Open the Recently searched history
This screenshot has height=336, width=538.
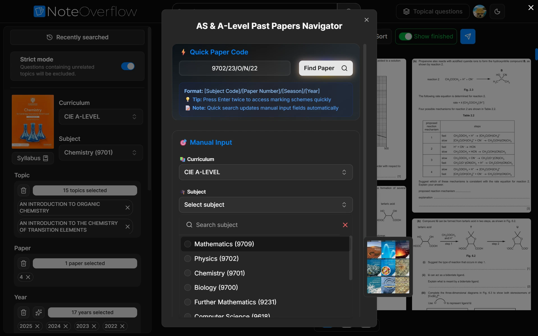pos(77,37)
